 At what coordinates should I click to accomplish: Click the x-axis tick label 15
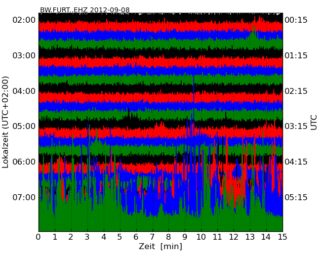tap(282, 237)
